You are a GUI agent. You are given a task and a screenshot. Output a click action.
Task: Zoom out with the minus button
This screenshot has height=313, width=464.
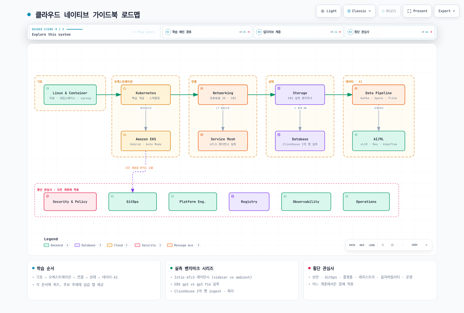[403, 245]
